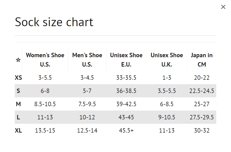Click the 7.5-9.5 men's medium cell
This screenshot has width=231, height=152.
[87, 104]
